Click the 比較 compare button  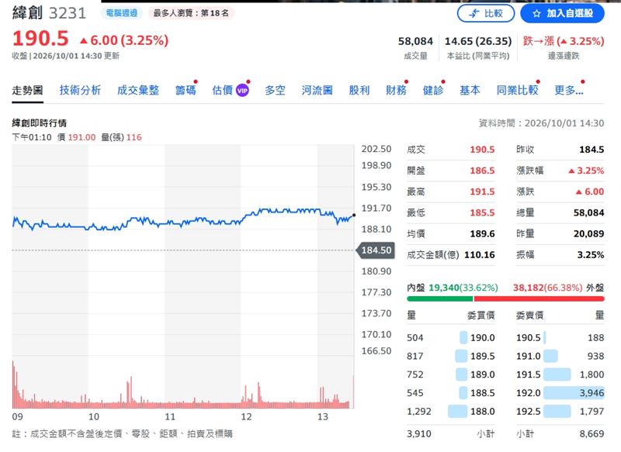pyautogui.click(x=486, y=13)
